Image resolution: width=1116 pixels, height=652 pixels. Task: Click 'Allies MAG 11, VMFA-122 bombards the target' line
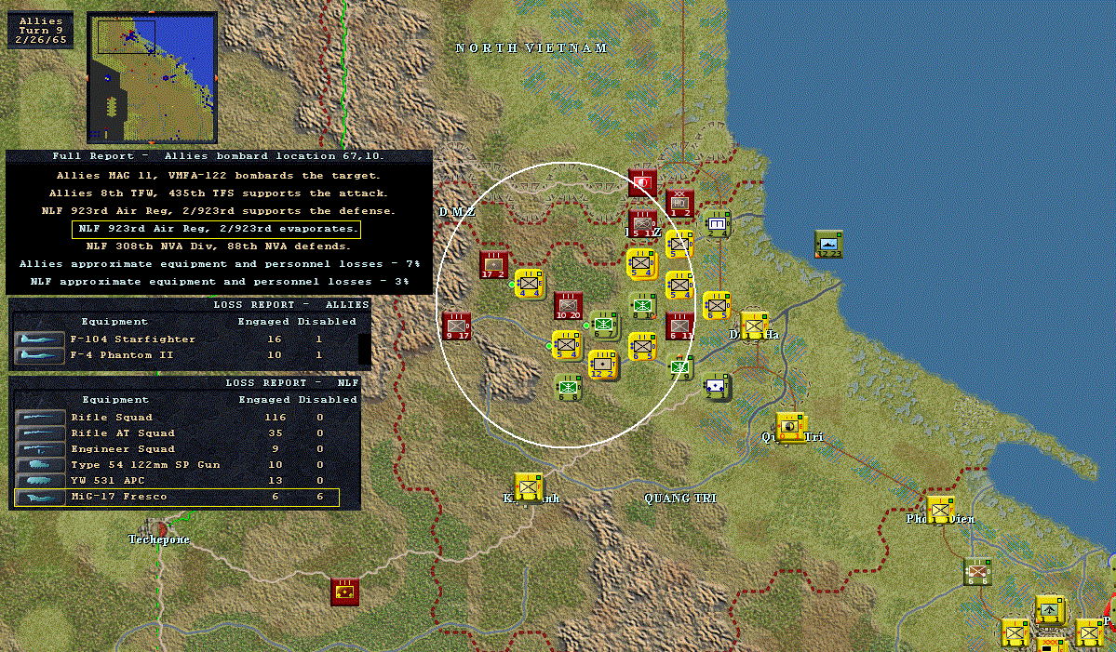(218, 176)
